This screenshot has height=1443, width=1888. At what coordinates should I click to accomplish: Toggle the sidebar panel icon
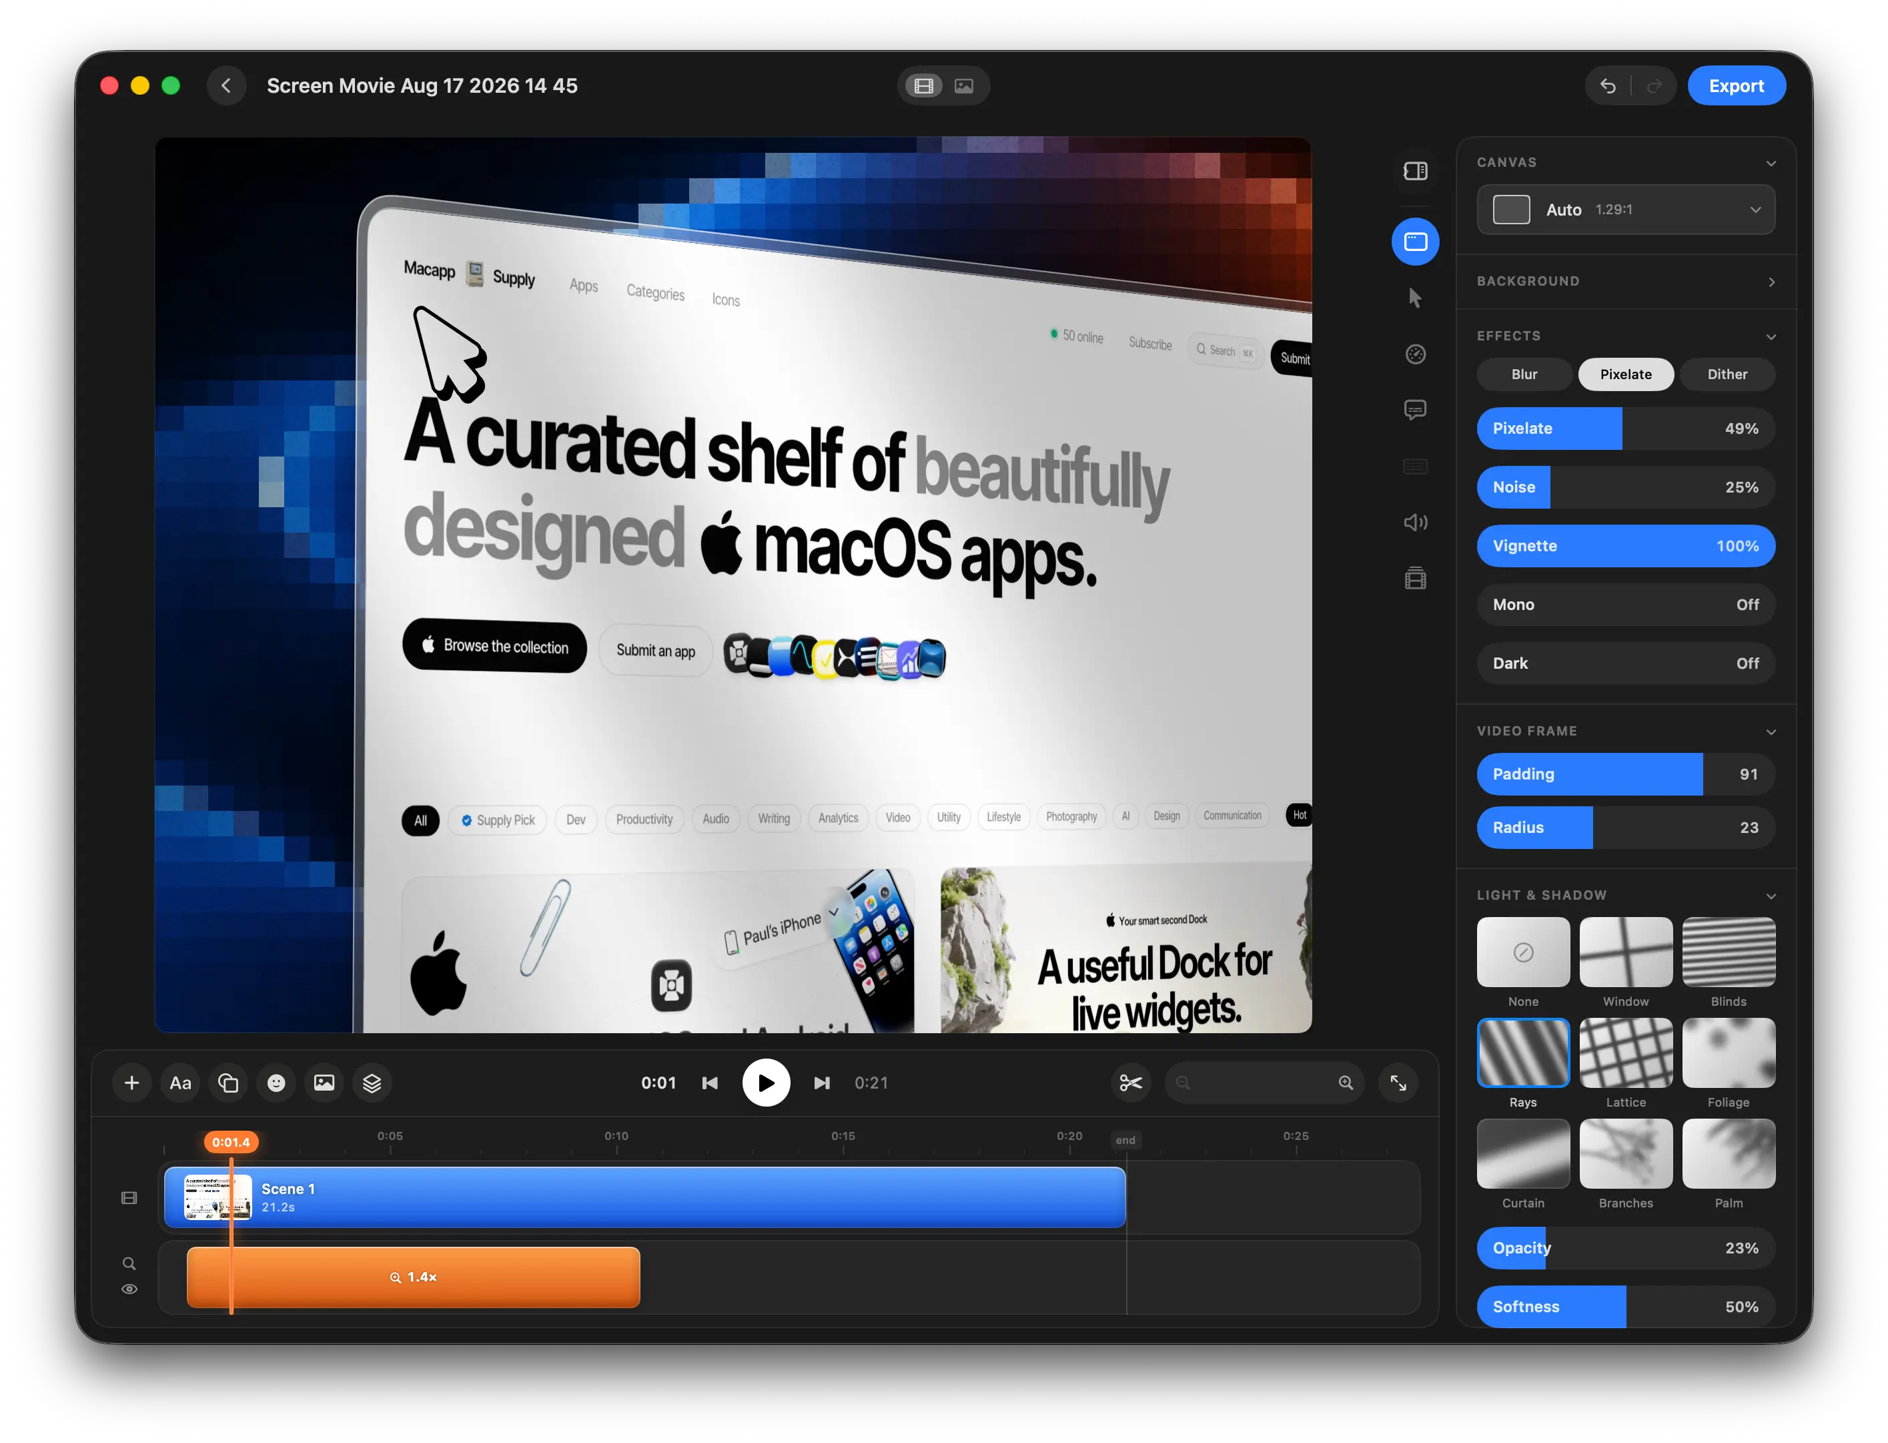[1416, 171]
